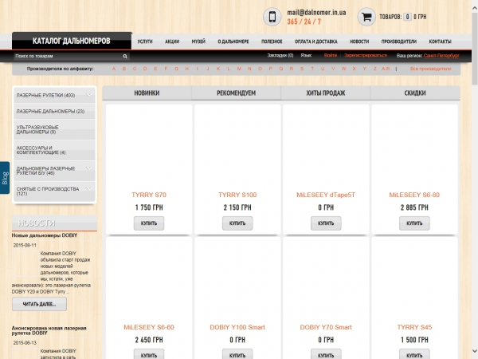Open the Услуги menu item
Screen dimensions: 478x359
pos(145,41)
